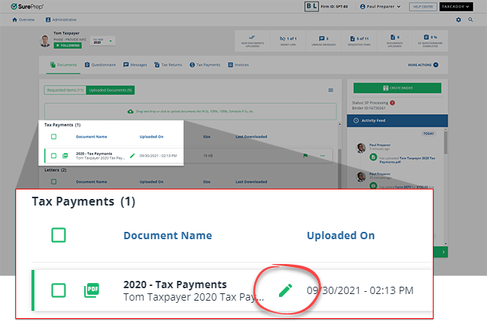Click the documents list scroll-up arrow

pos(340,124)
